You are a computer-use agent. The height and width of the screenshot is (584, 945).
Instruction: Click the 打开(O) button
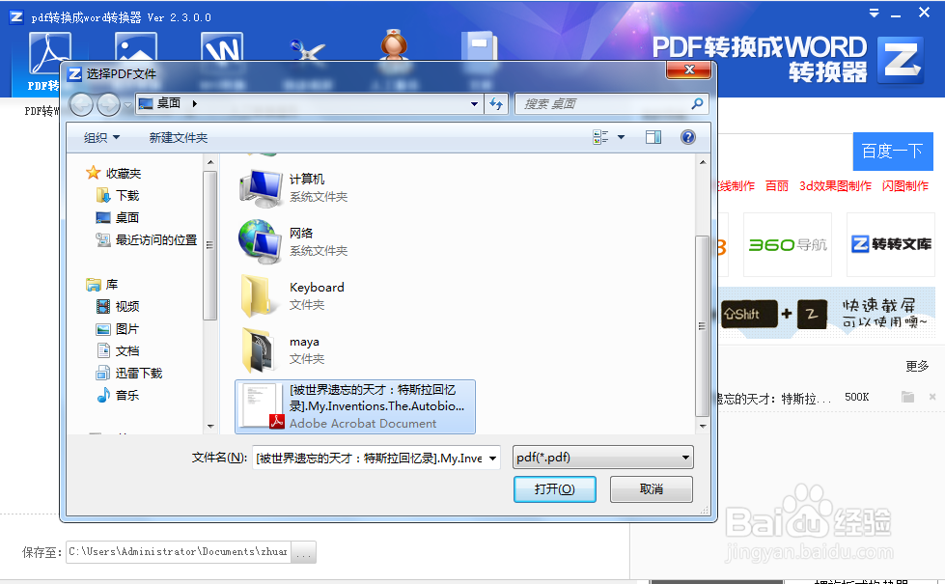(554, 489)
